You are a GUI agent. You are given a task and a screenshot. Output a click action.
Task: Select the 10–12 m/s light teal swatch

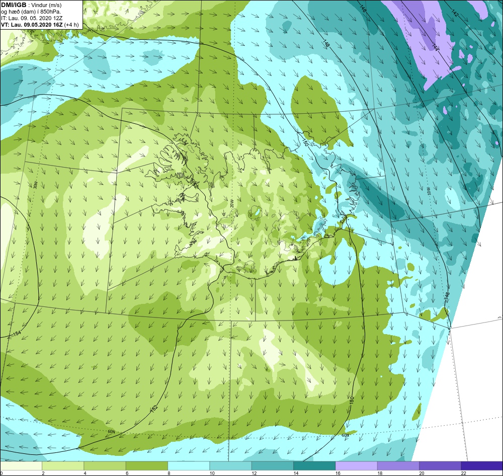(230, 465)
